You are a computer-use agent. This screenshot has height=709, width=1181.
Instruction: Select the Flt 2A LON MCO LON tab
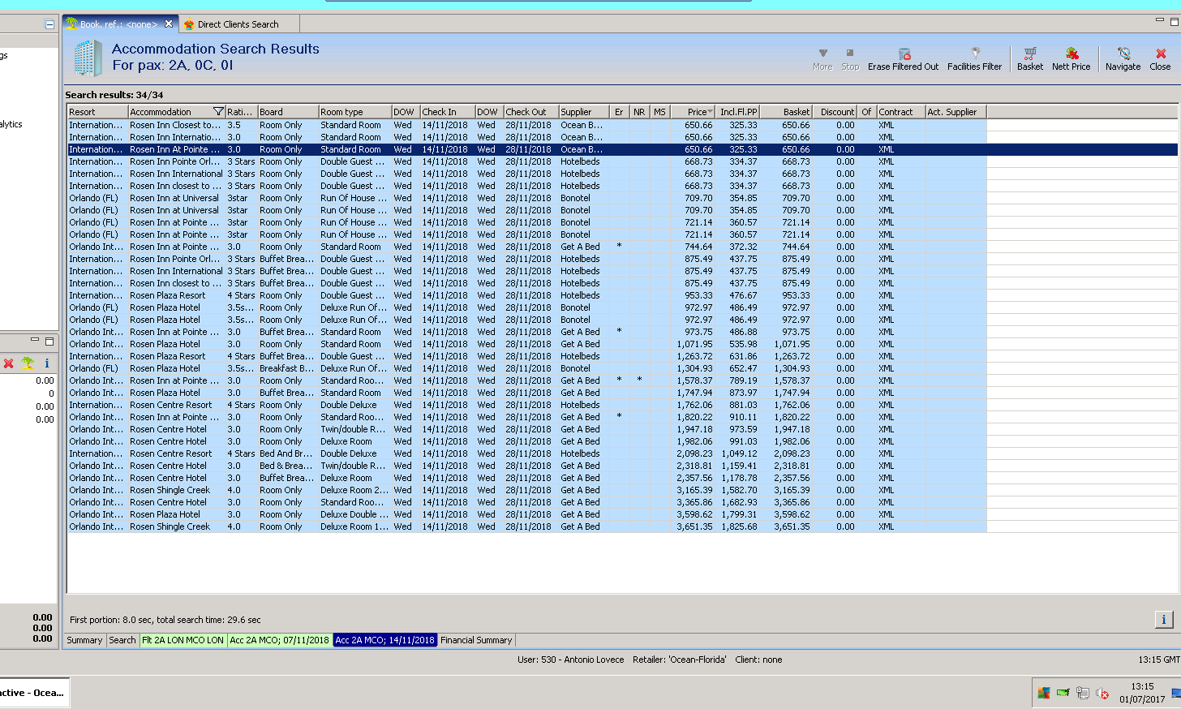click(x=183, y=640)
